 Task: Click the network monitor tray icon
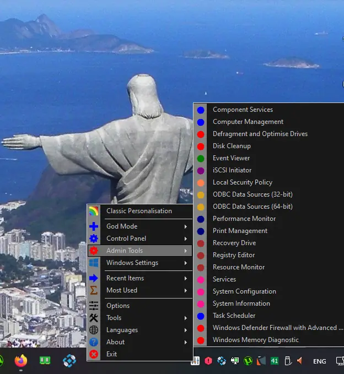(235, 361)
